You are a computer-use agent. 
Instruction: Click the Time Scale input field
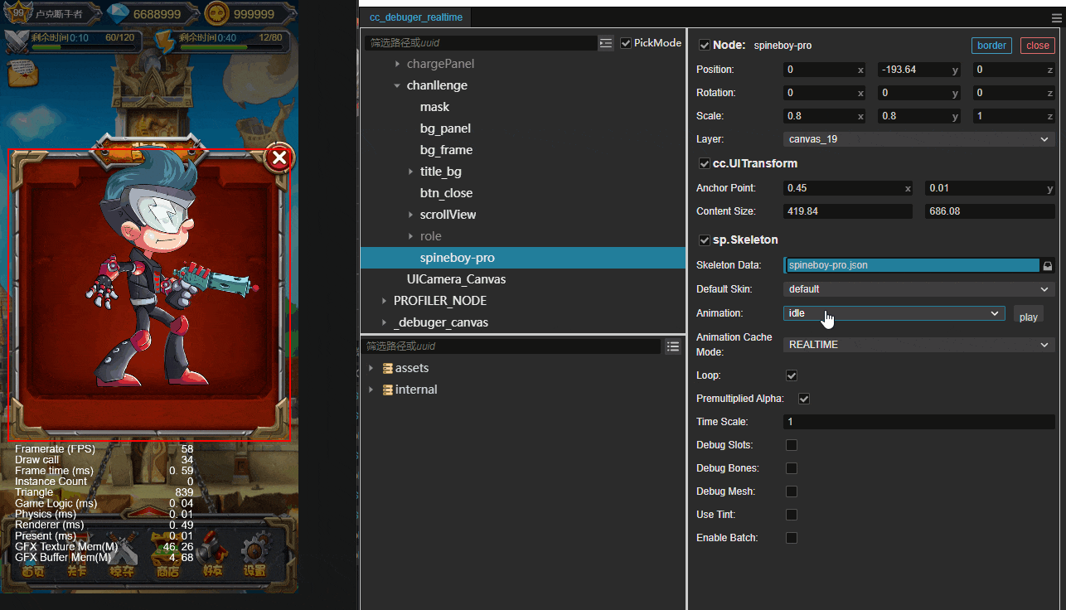pyautogui.click(x=918, y=422)
